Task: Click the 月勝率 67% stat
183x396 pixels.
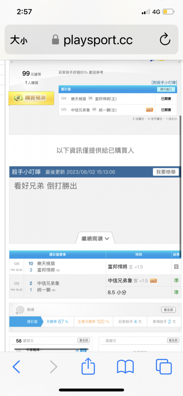Action: (57, 322)
